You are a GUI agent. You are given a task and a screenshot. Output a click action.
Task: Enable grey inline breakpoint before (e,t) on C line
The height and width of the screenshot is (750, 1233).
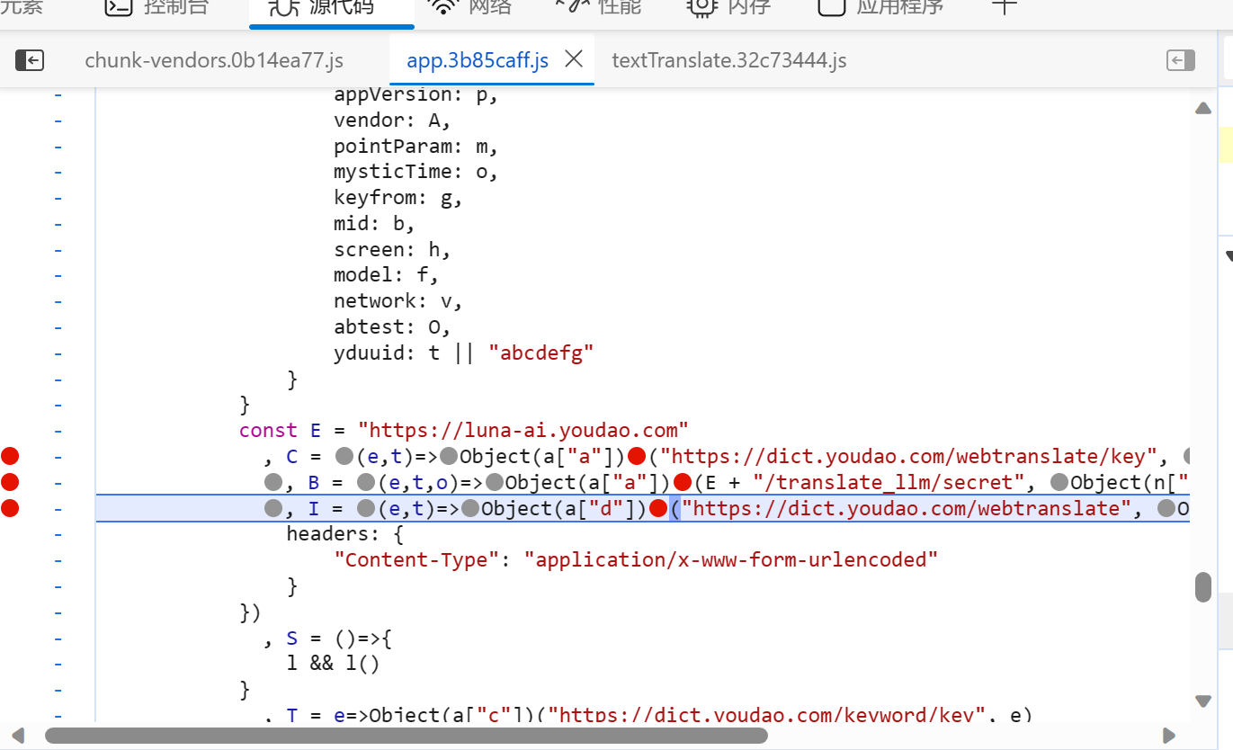(343, 456)
